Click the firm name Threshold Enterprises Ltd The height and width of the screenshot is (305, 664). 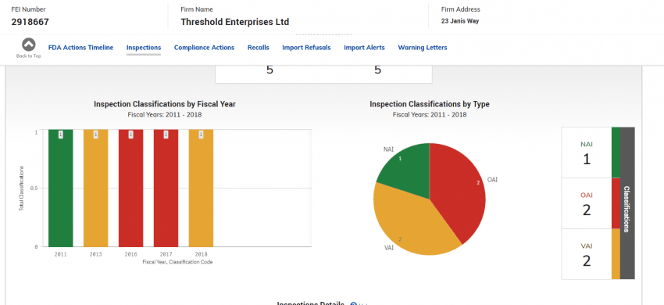235,22
